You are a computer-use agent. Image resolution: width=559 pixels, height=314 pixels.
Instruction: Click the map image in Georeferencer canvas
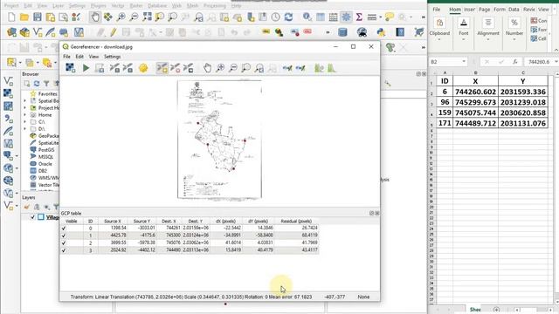pos(219,139)
